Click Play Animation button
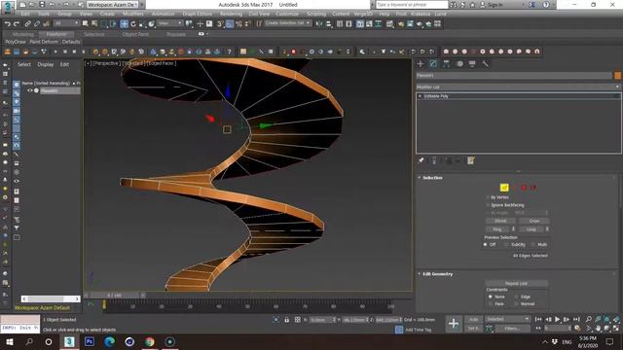This screenshot has height=350, width=623. coord(558,319)
